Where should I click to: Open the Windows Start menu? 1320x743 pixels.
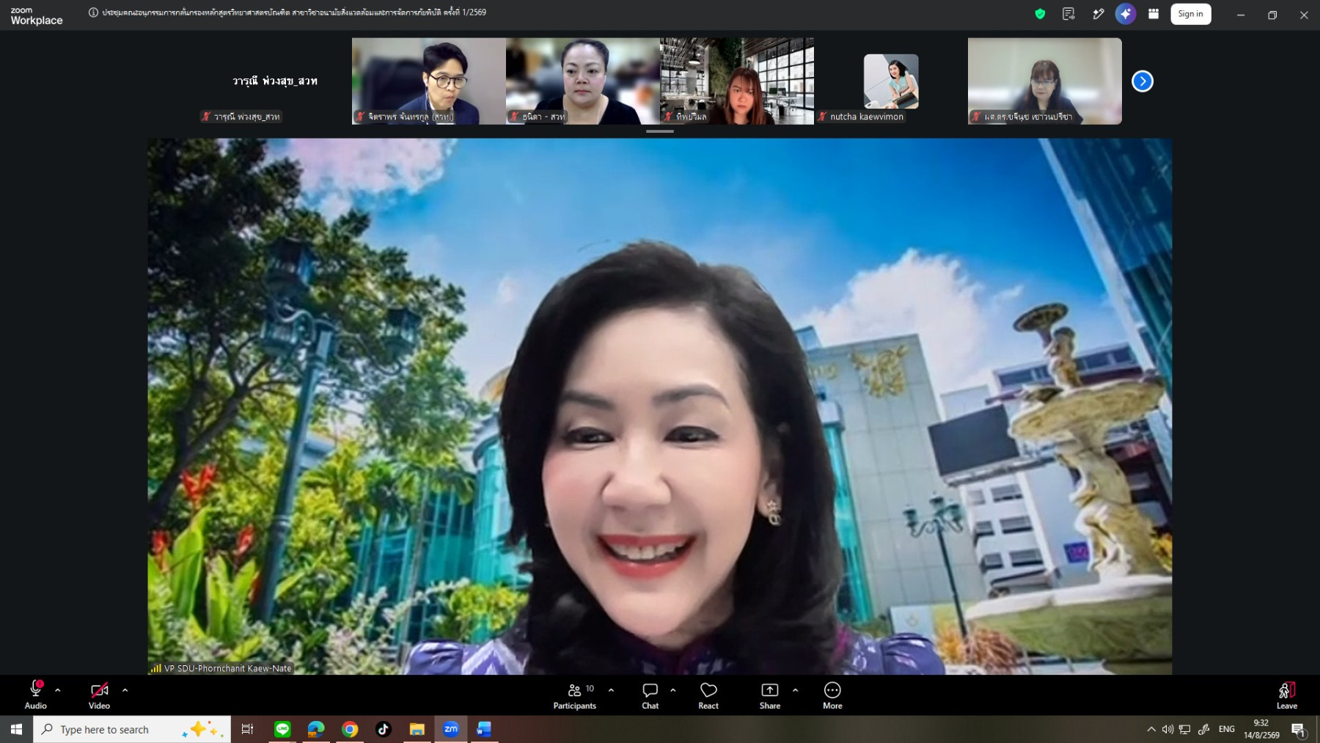16,729
